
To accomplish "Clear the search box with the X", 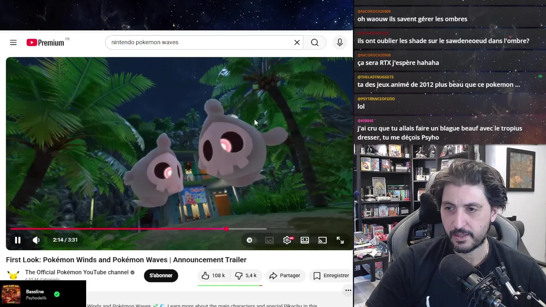I will [x=297, y=42].
